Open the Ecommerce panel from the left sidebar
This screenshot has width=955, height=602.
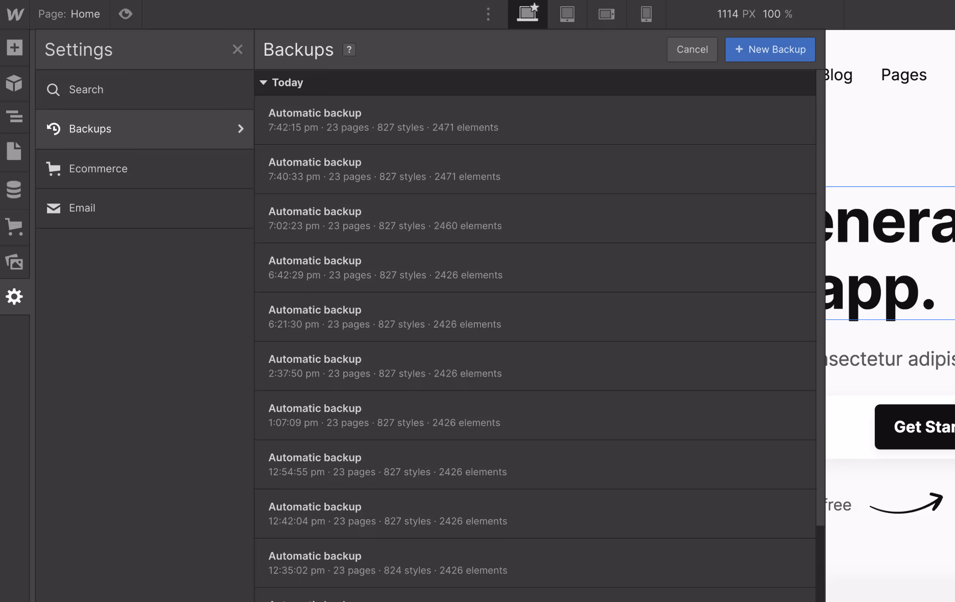[x=14, y=227]
